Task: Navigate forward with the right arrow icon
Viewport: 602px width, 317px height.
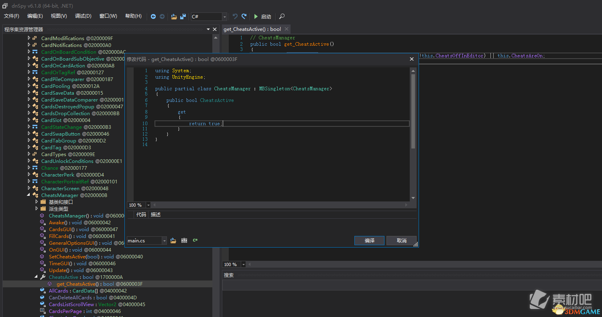Action: pyautogui.click(x=162, y=16)
